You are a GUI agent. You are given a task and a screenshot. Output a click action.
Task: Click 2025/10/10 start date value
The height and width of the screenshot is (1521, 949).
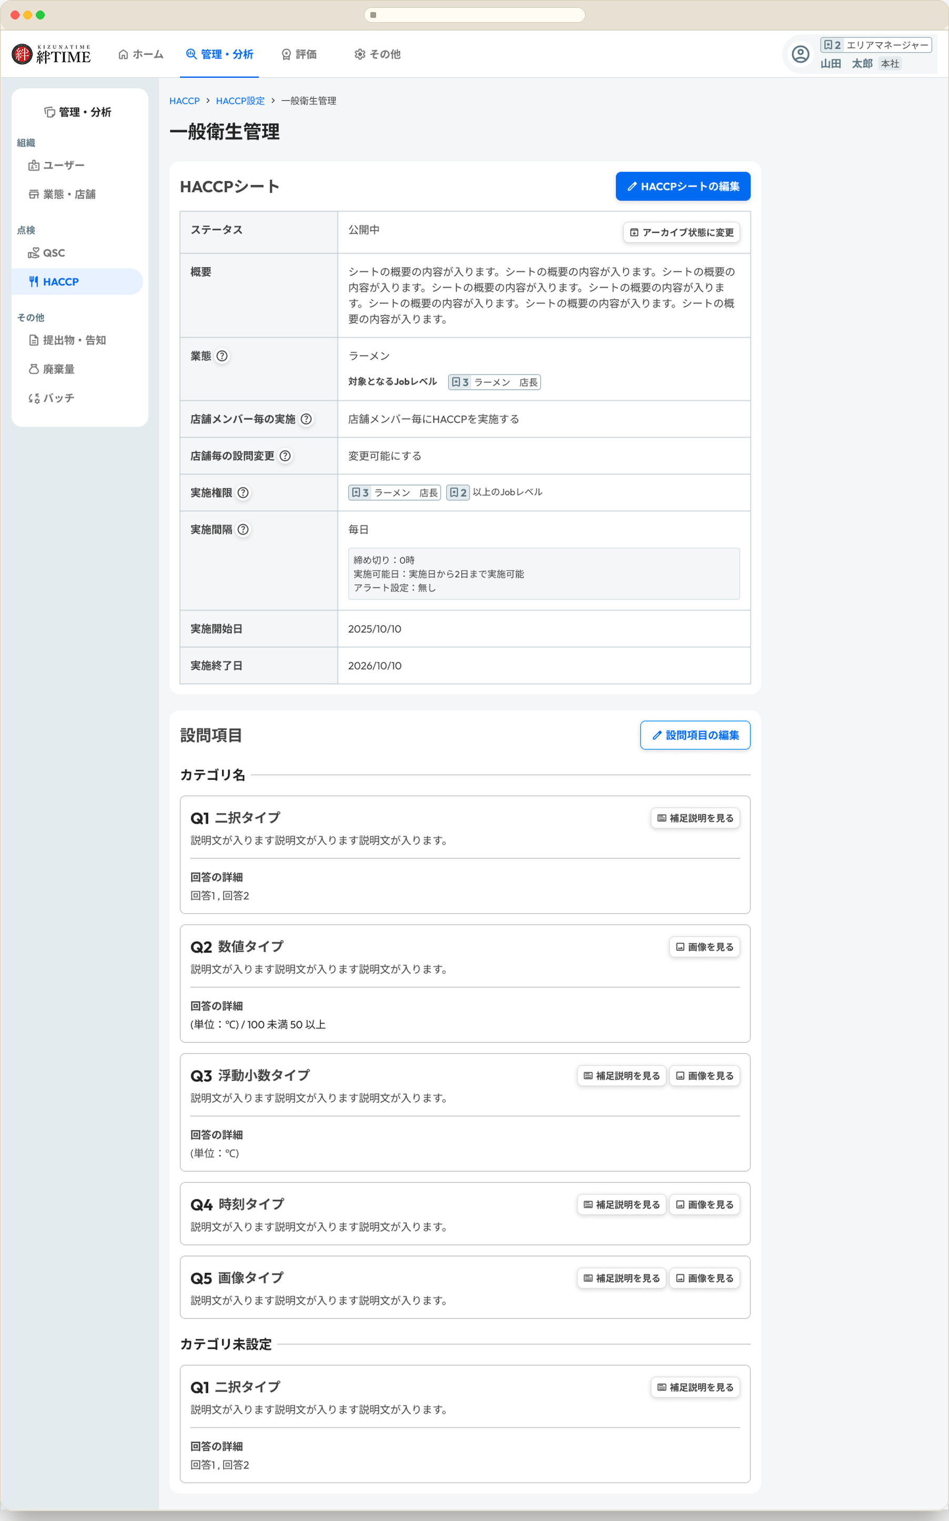tap(375, 630)
